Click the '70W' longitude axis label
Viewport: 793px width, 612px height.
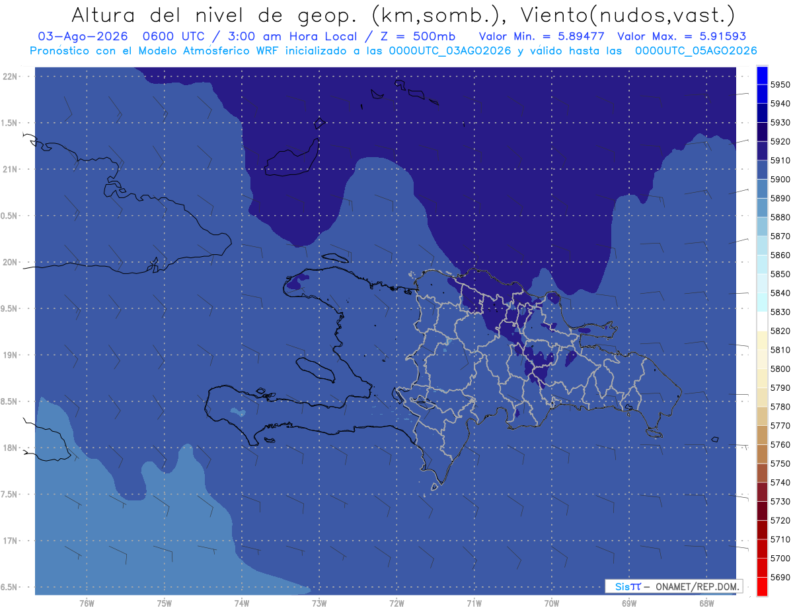pyautogui.click(x=552, y=603)
